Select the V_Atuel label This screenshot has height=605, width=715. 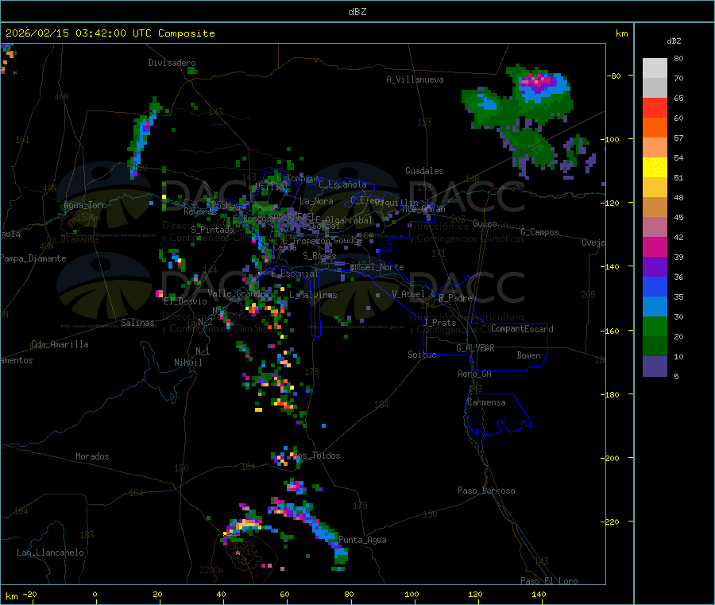click(408, 294)
